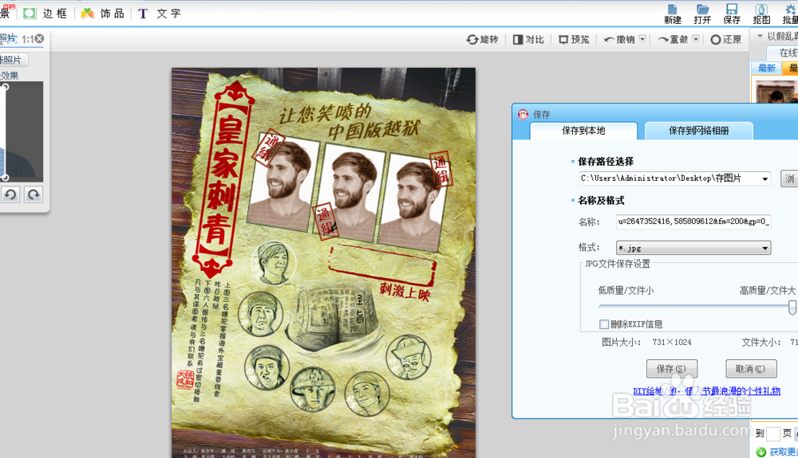Click the 抠图 (cutout) icon
The width and height of the screenshot is (798, 458).
tap(761, 14)
